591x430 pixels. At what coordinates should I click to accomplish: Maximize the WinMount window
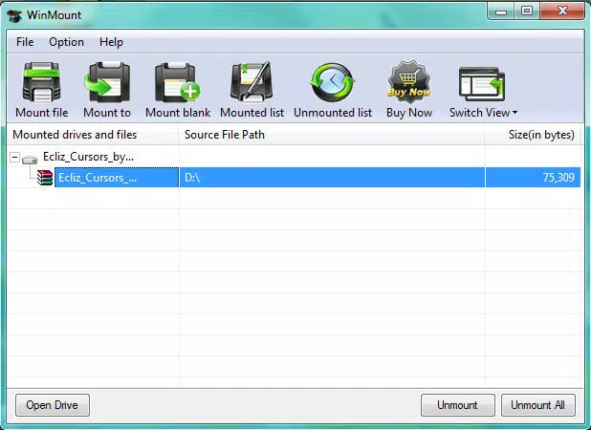(x=527, y=11)
